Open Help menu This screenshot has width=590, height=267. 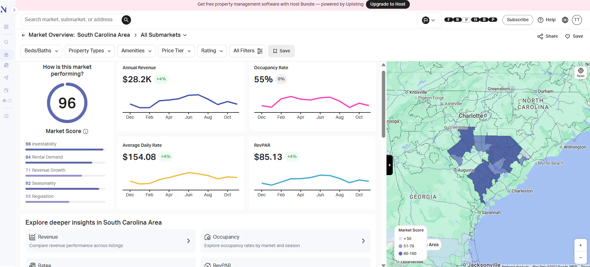tap(547, 20)
